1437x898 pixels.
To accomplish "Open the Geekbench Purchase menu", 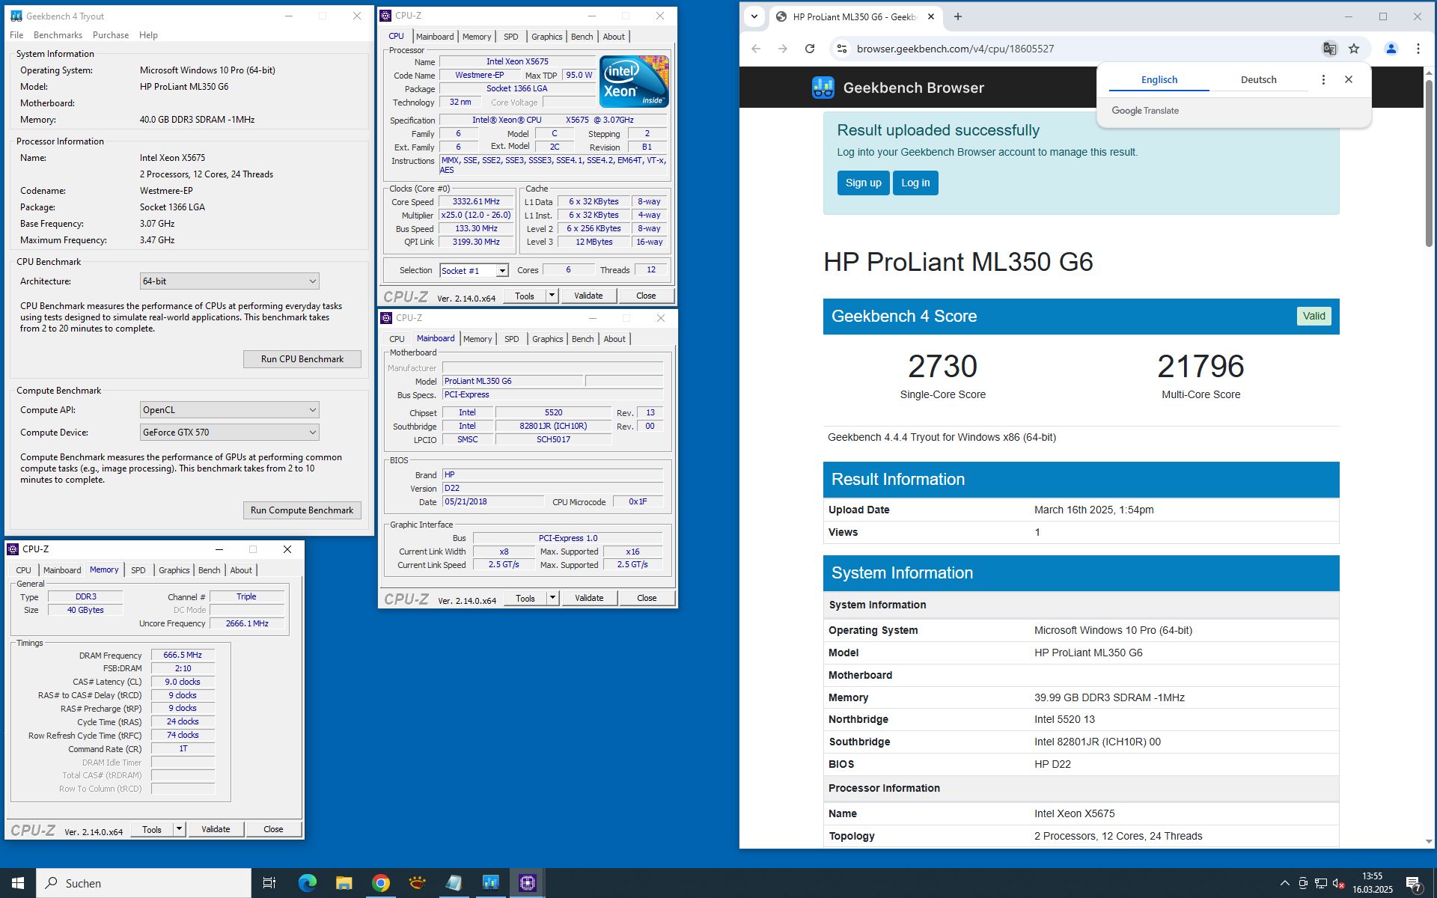I will point(111,35).
